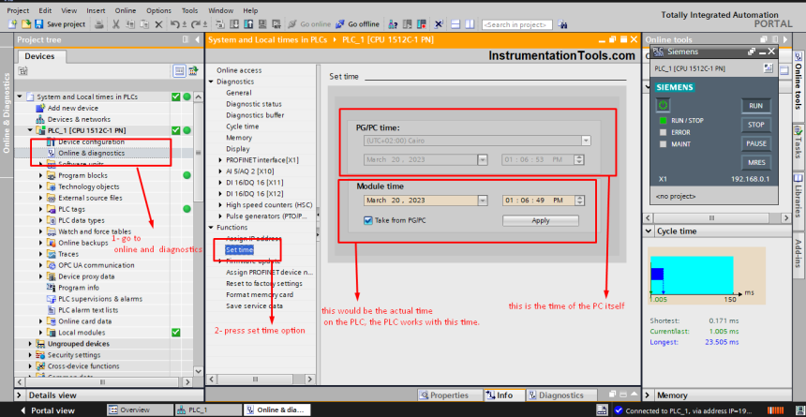Screen dimensions: 806x417
Task: Click the PLCSIM MRES button
Action: pyautogui.click(x=755, y=162)
